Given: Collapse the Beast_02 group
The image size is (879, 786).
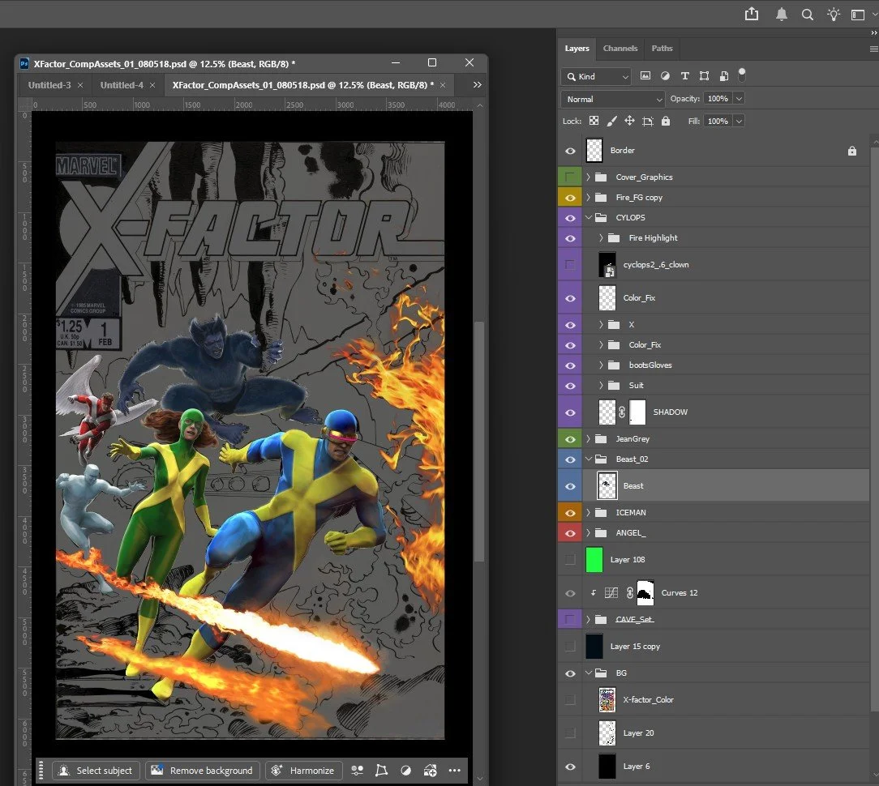Looking at the screenshot, I should click(x=589, y=459).
